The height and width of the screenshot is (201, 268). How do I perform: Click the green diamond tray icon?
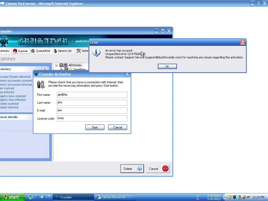pos(244,197)
